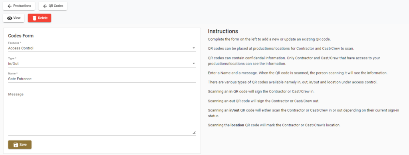
Task: Click the Codes Form heading
Action: click(x=21, y=36)
